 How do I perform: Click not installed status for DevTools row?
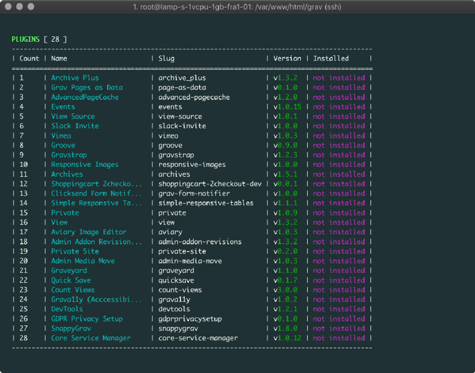pos(339,309)
